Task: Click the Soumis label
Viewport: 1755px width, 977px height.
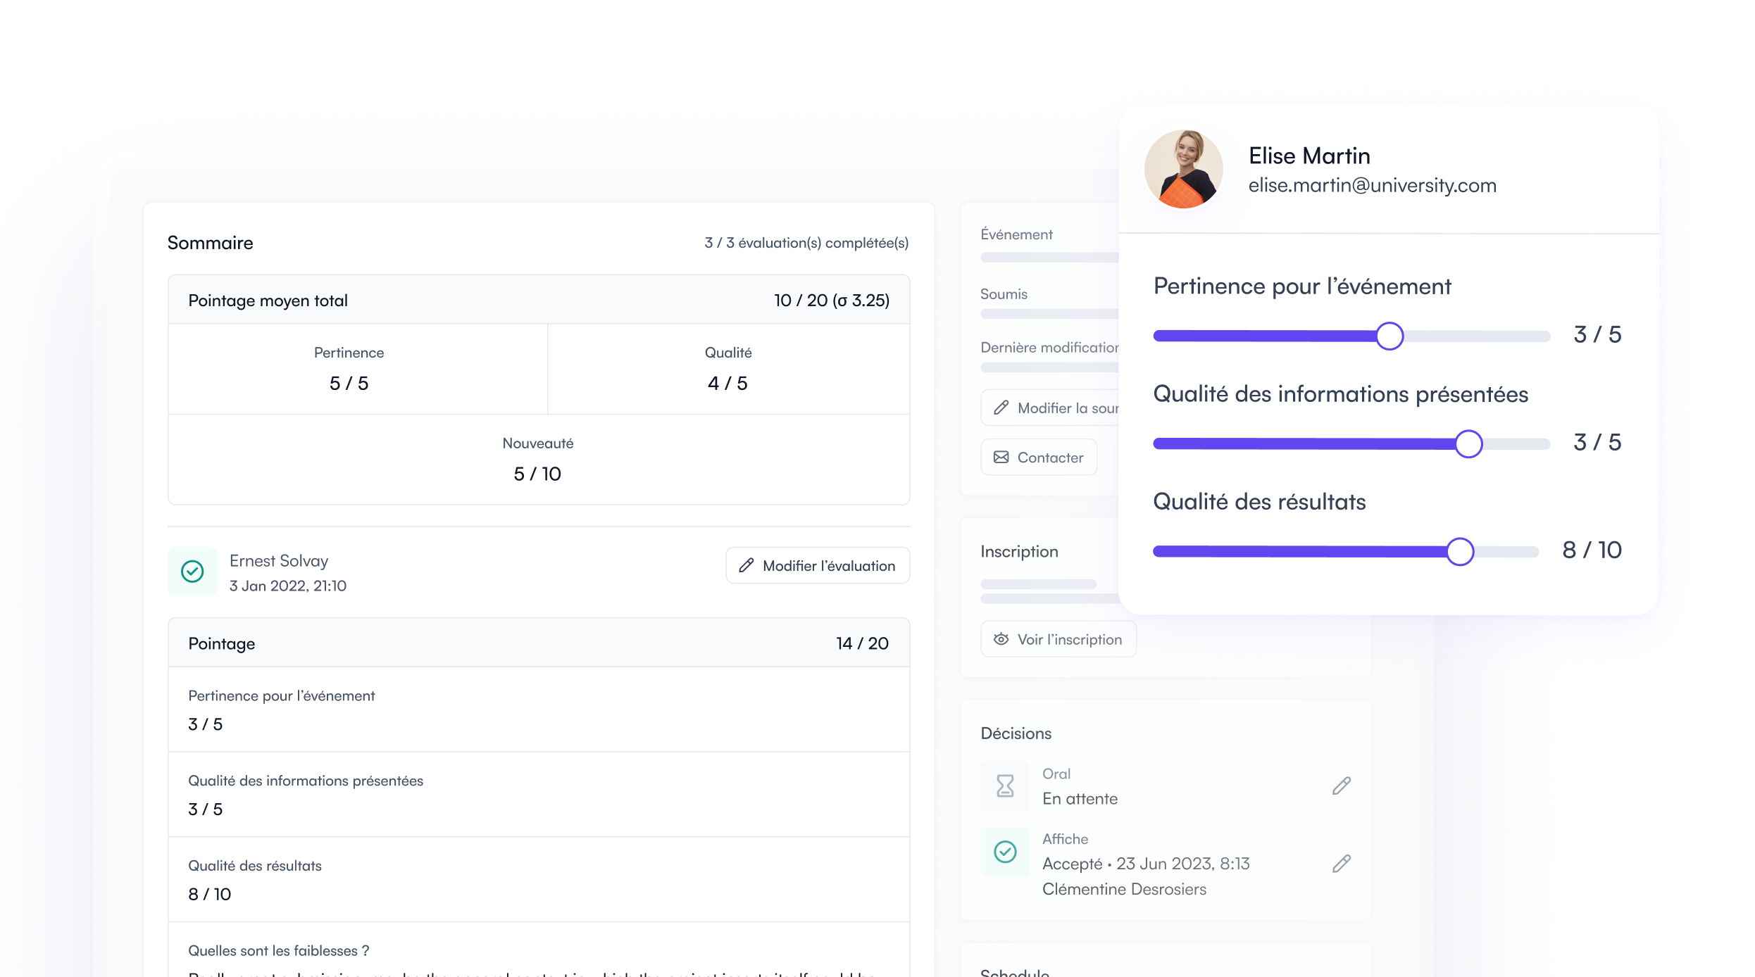Action: tap(1004, 294)
